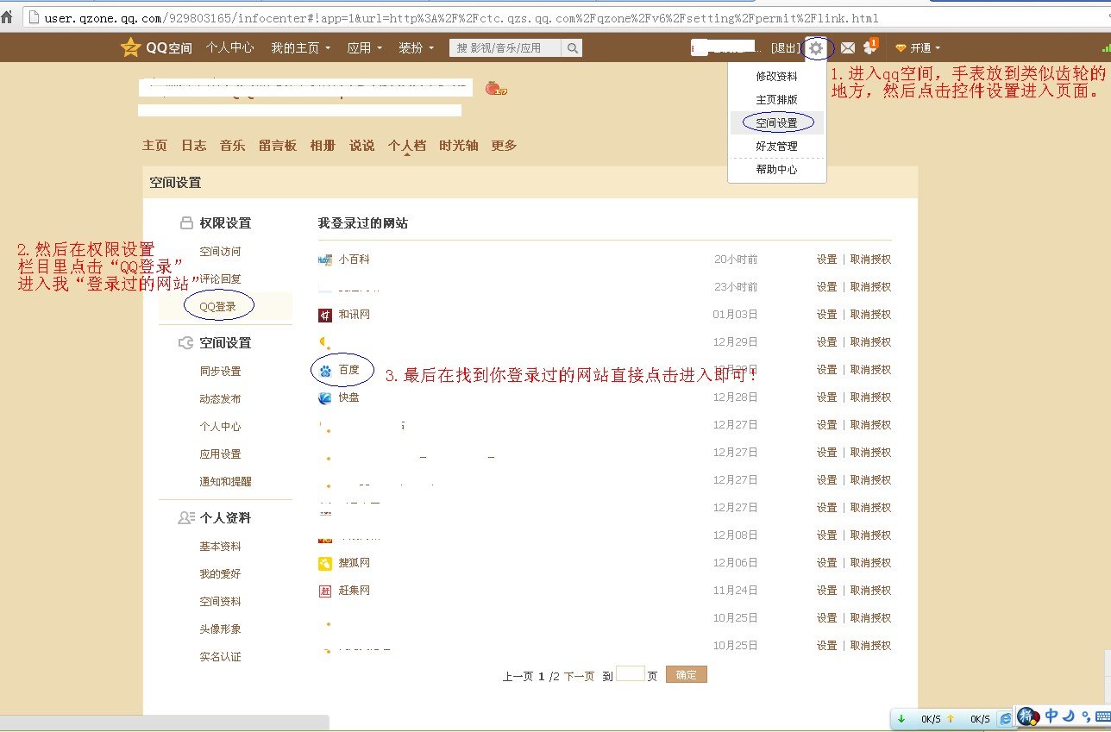The height and width of the screenshot is (732, 1111).
Task: Switch to the 日志 navigation tab
Action: tap(193, 146)
